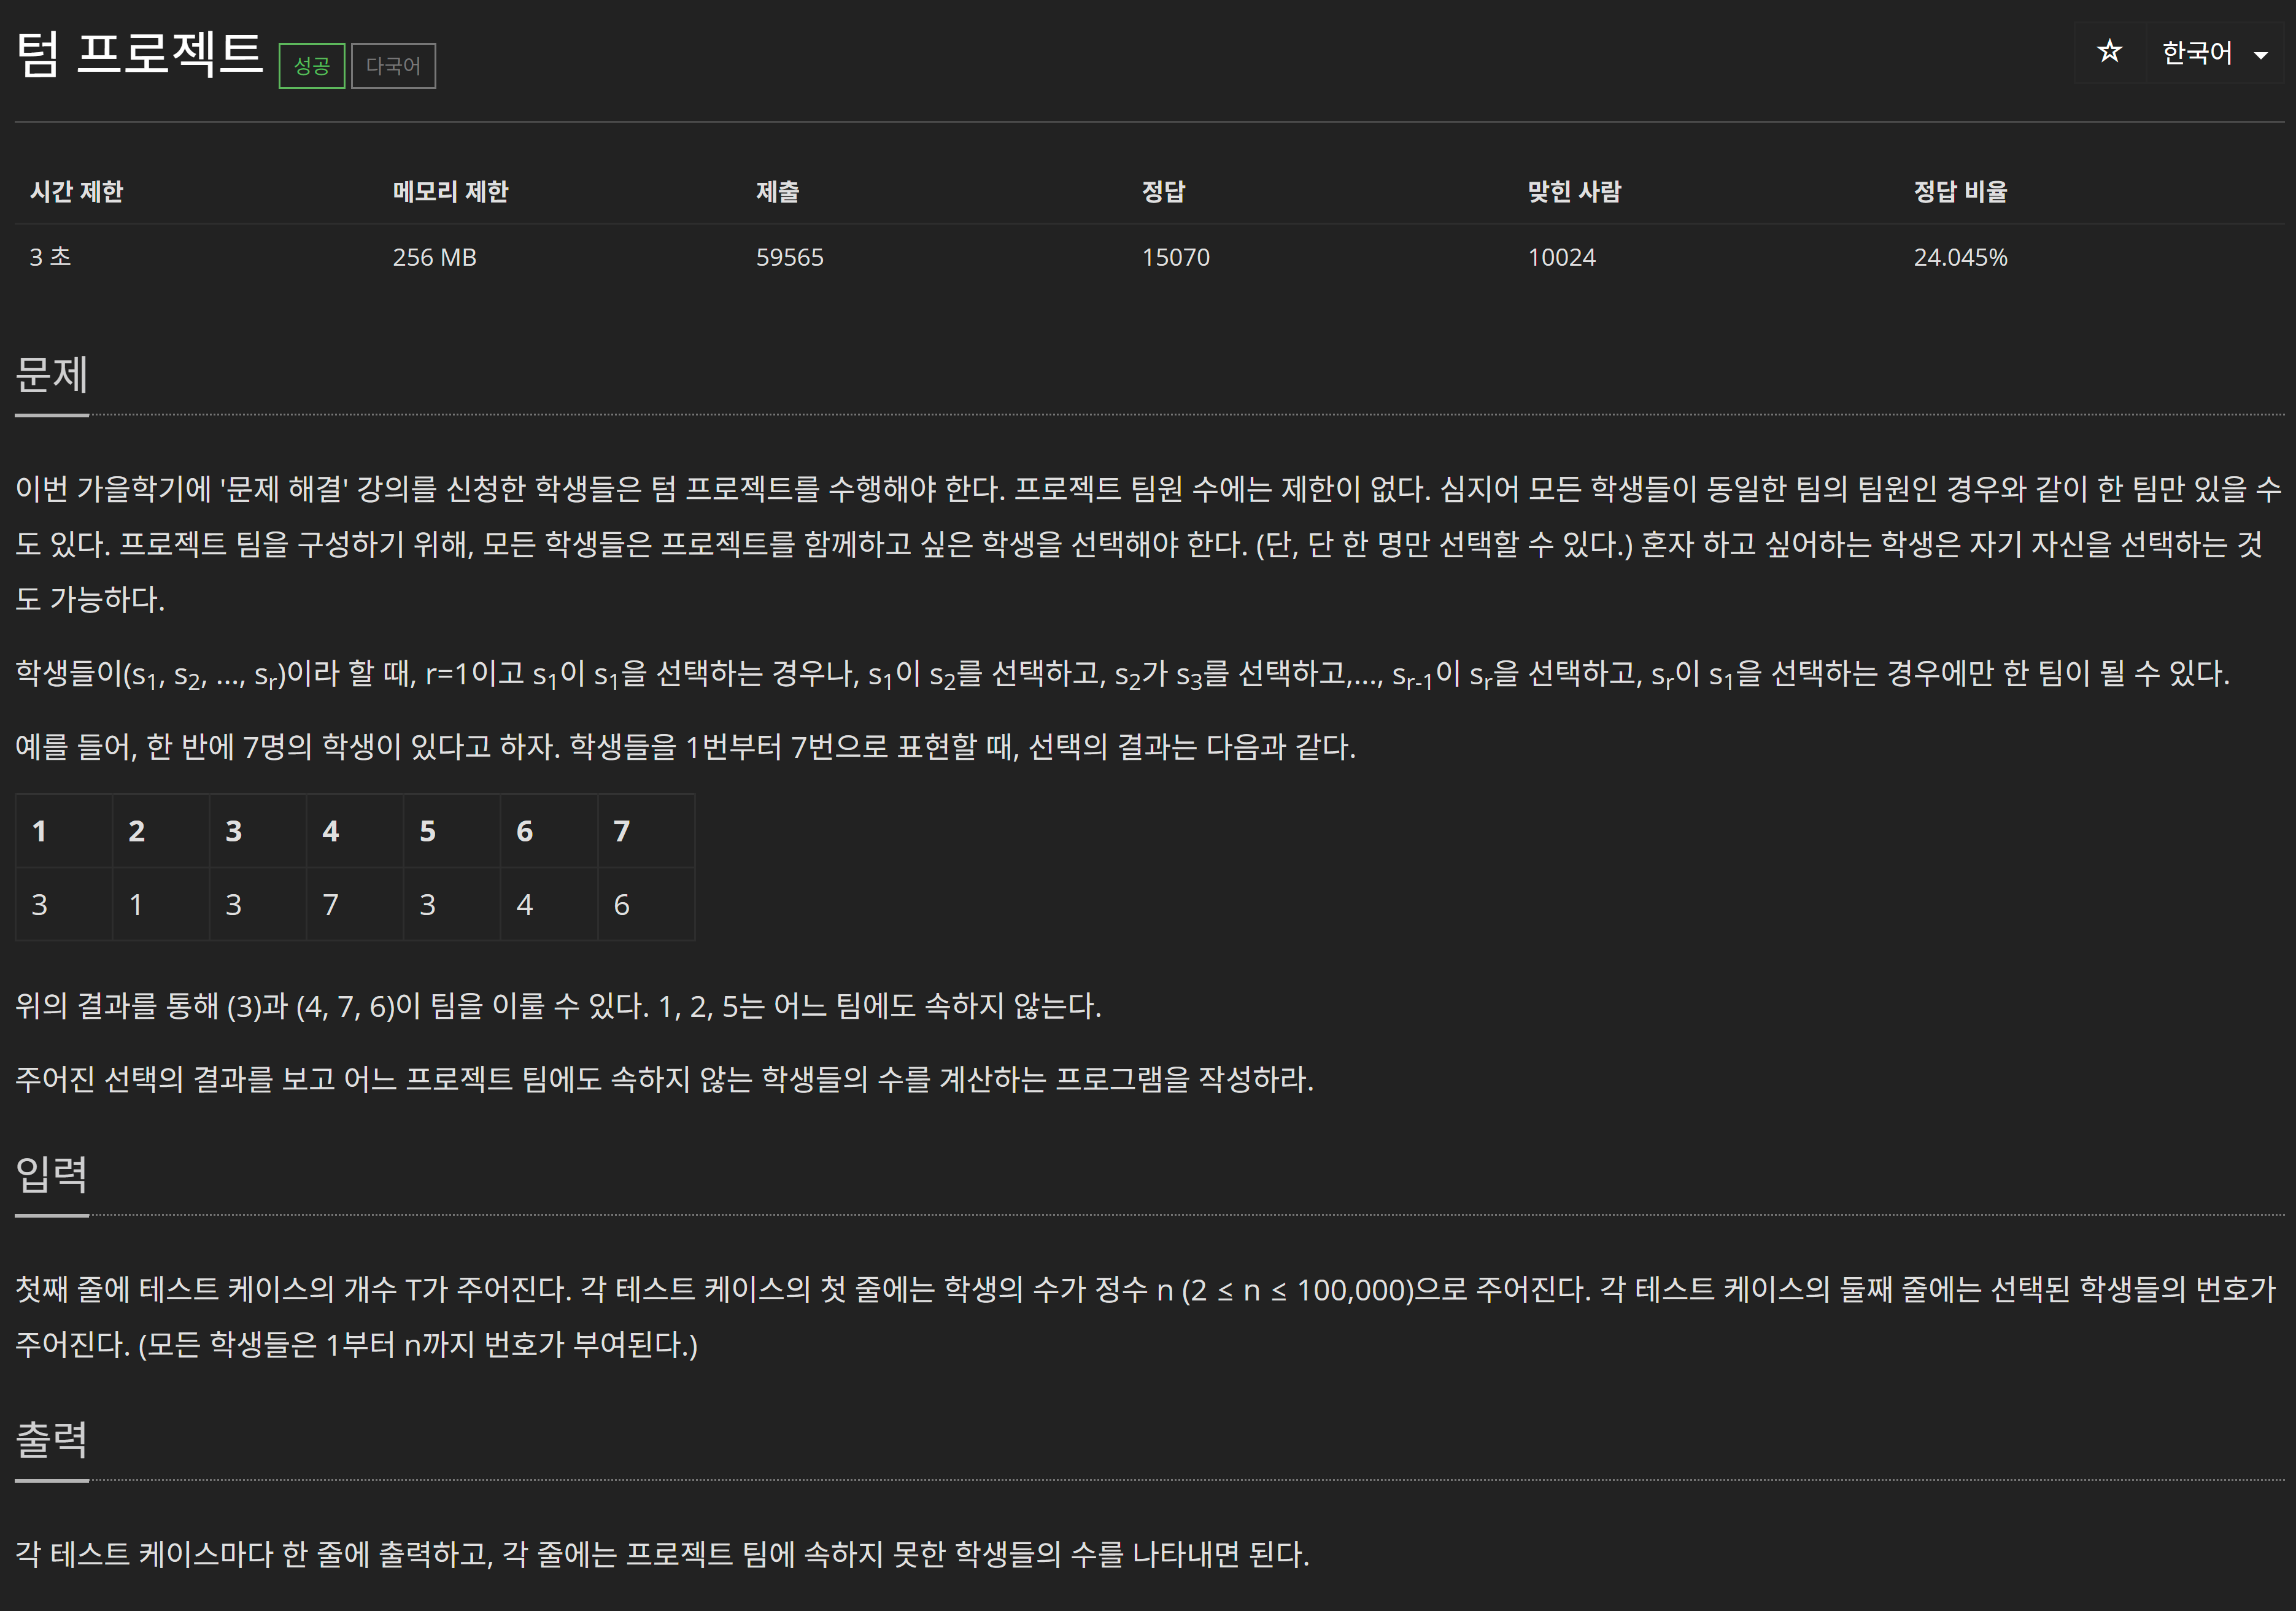Click the 문제 section heading
Image resolution: width=2296 pixels, height=1611 pixels.
pyautogui.click(x=52, y=375)
